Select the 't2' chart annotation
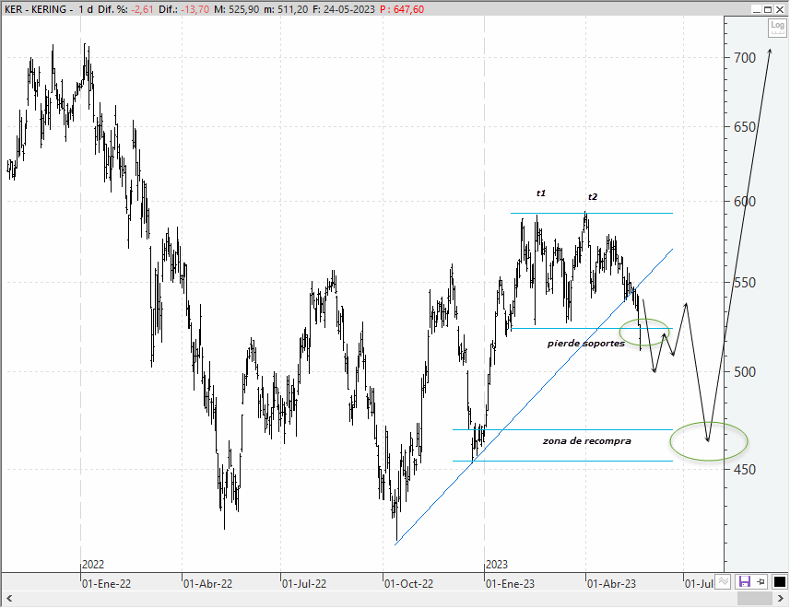Viewport: 790px width, 608px height. click(x=593, y=197)
